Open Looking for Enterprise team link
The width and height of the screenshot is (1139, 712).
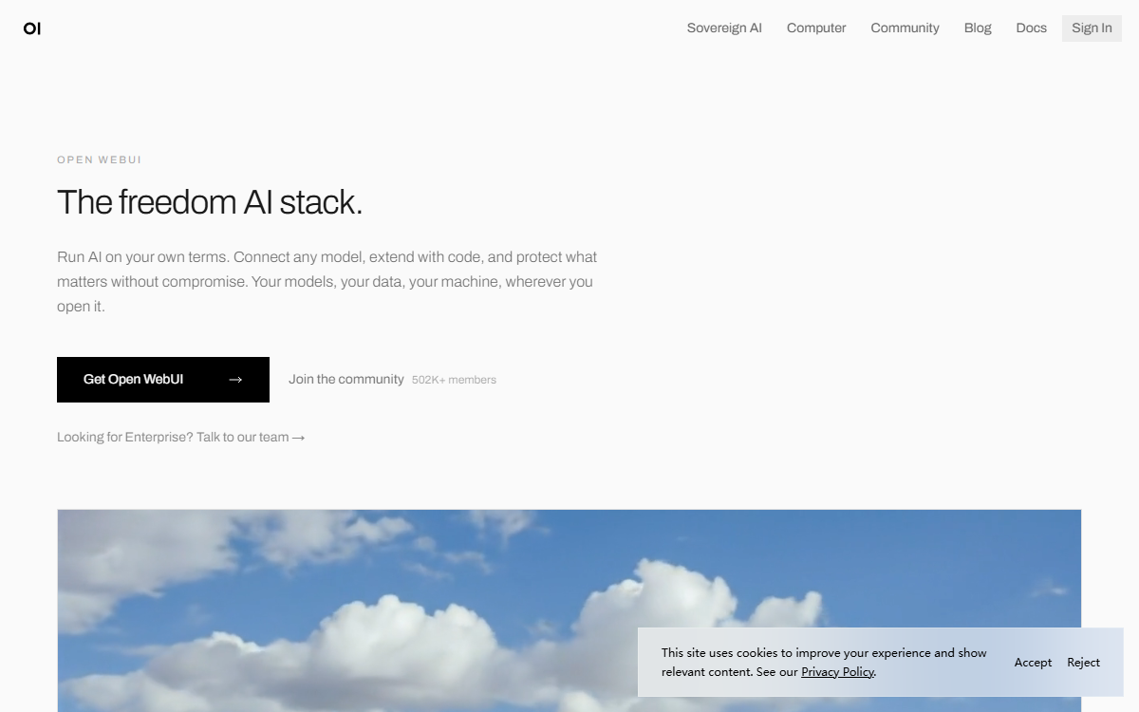point(180,438)
